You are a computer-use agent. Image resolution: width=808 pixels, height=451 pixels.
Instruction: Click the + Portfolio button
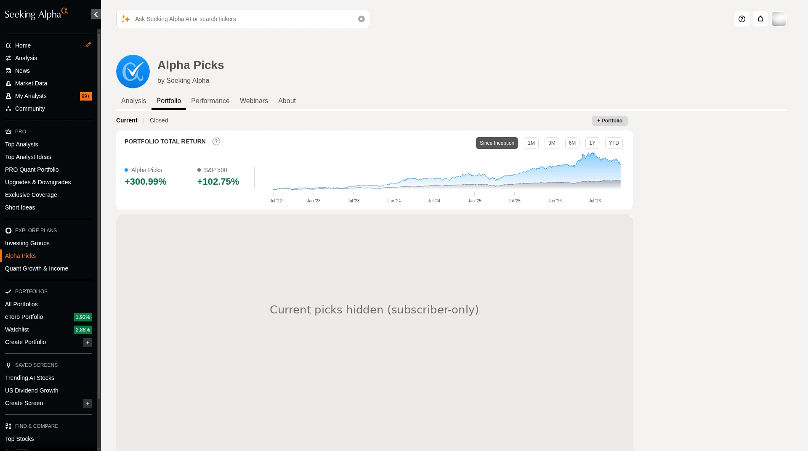click(610, 121)
